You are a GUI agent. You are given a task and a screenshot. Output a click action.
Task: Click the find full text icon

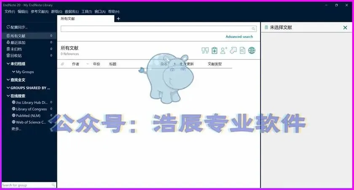(x=242, y=50)
